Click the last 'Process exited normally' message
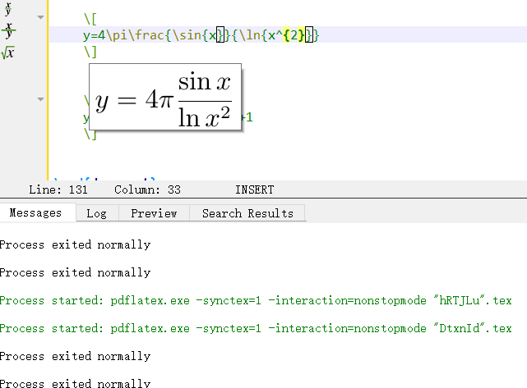Viewport: 527px width, 388px height. pyautogui.click(x=75, y=383)
